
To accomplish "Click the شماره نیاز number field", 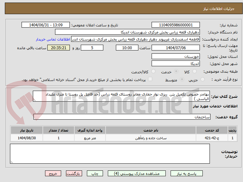I will pos(176,25).
